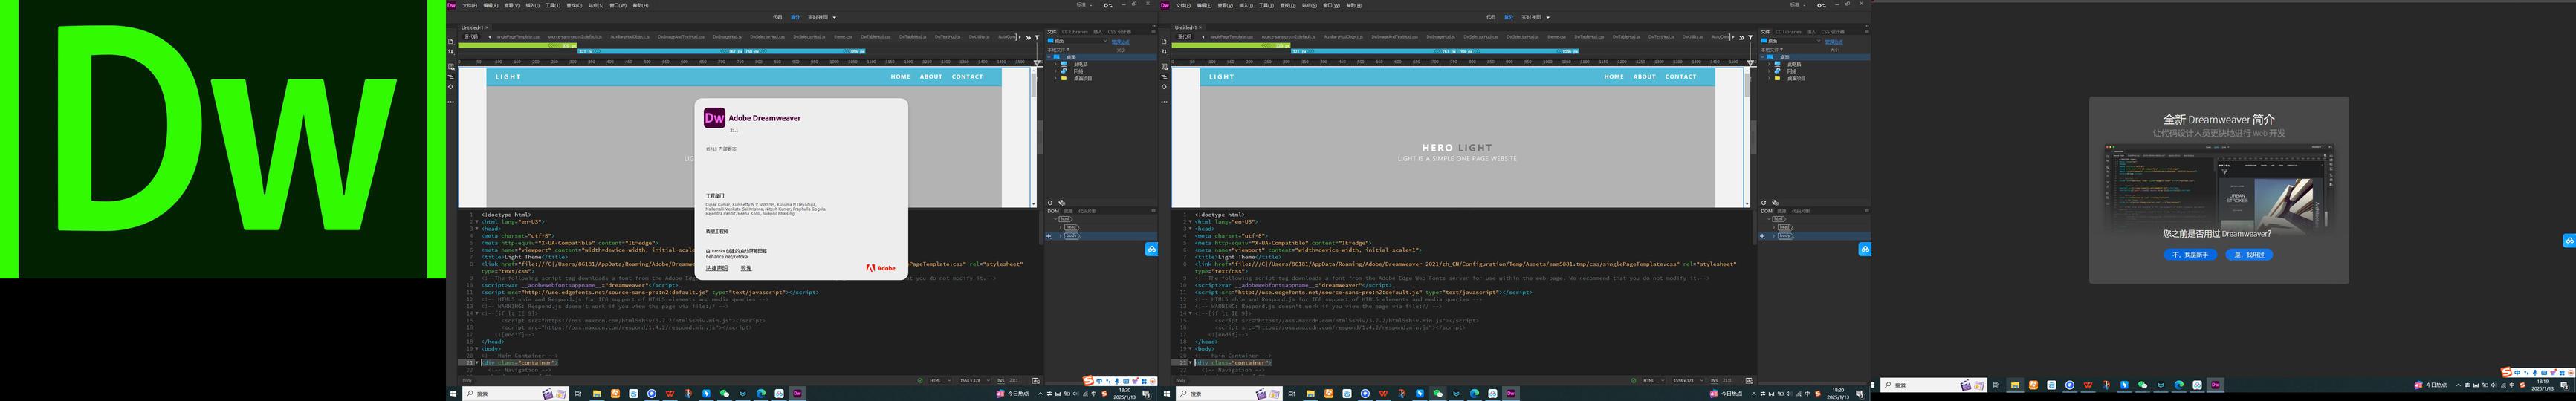Click 法律声明 link in the About Dreamweaver dialog
The width and height of the screenshot is (2576, 401).
pos(717,268)
